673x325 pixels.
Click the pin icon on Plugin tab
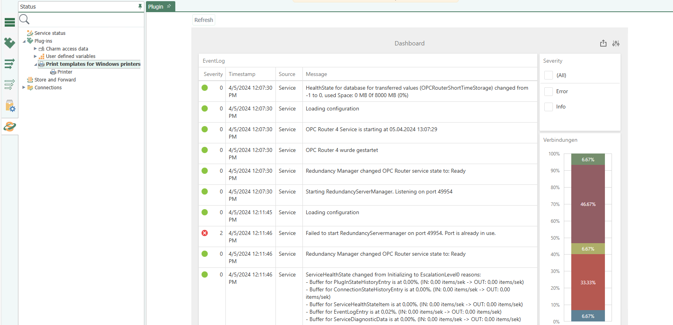169,6
